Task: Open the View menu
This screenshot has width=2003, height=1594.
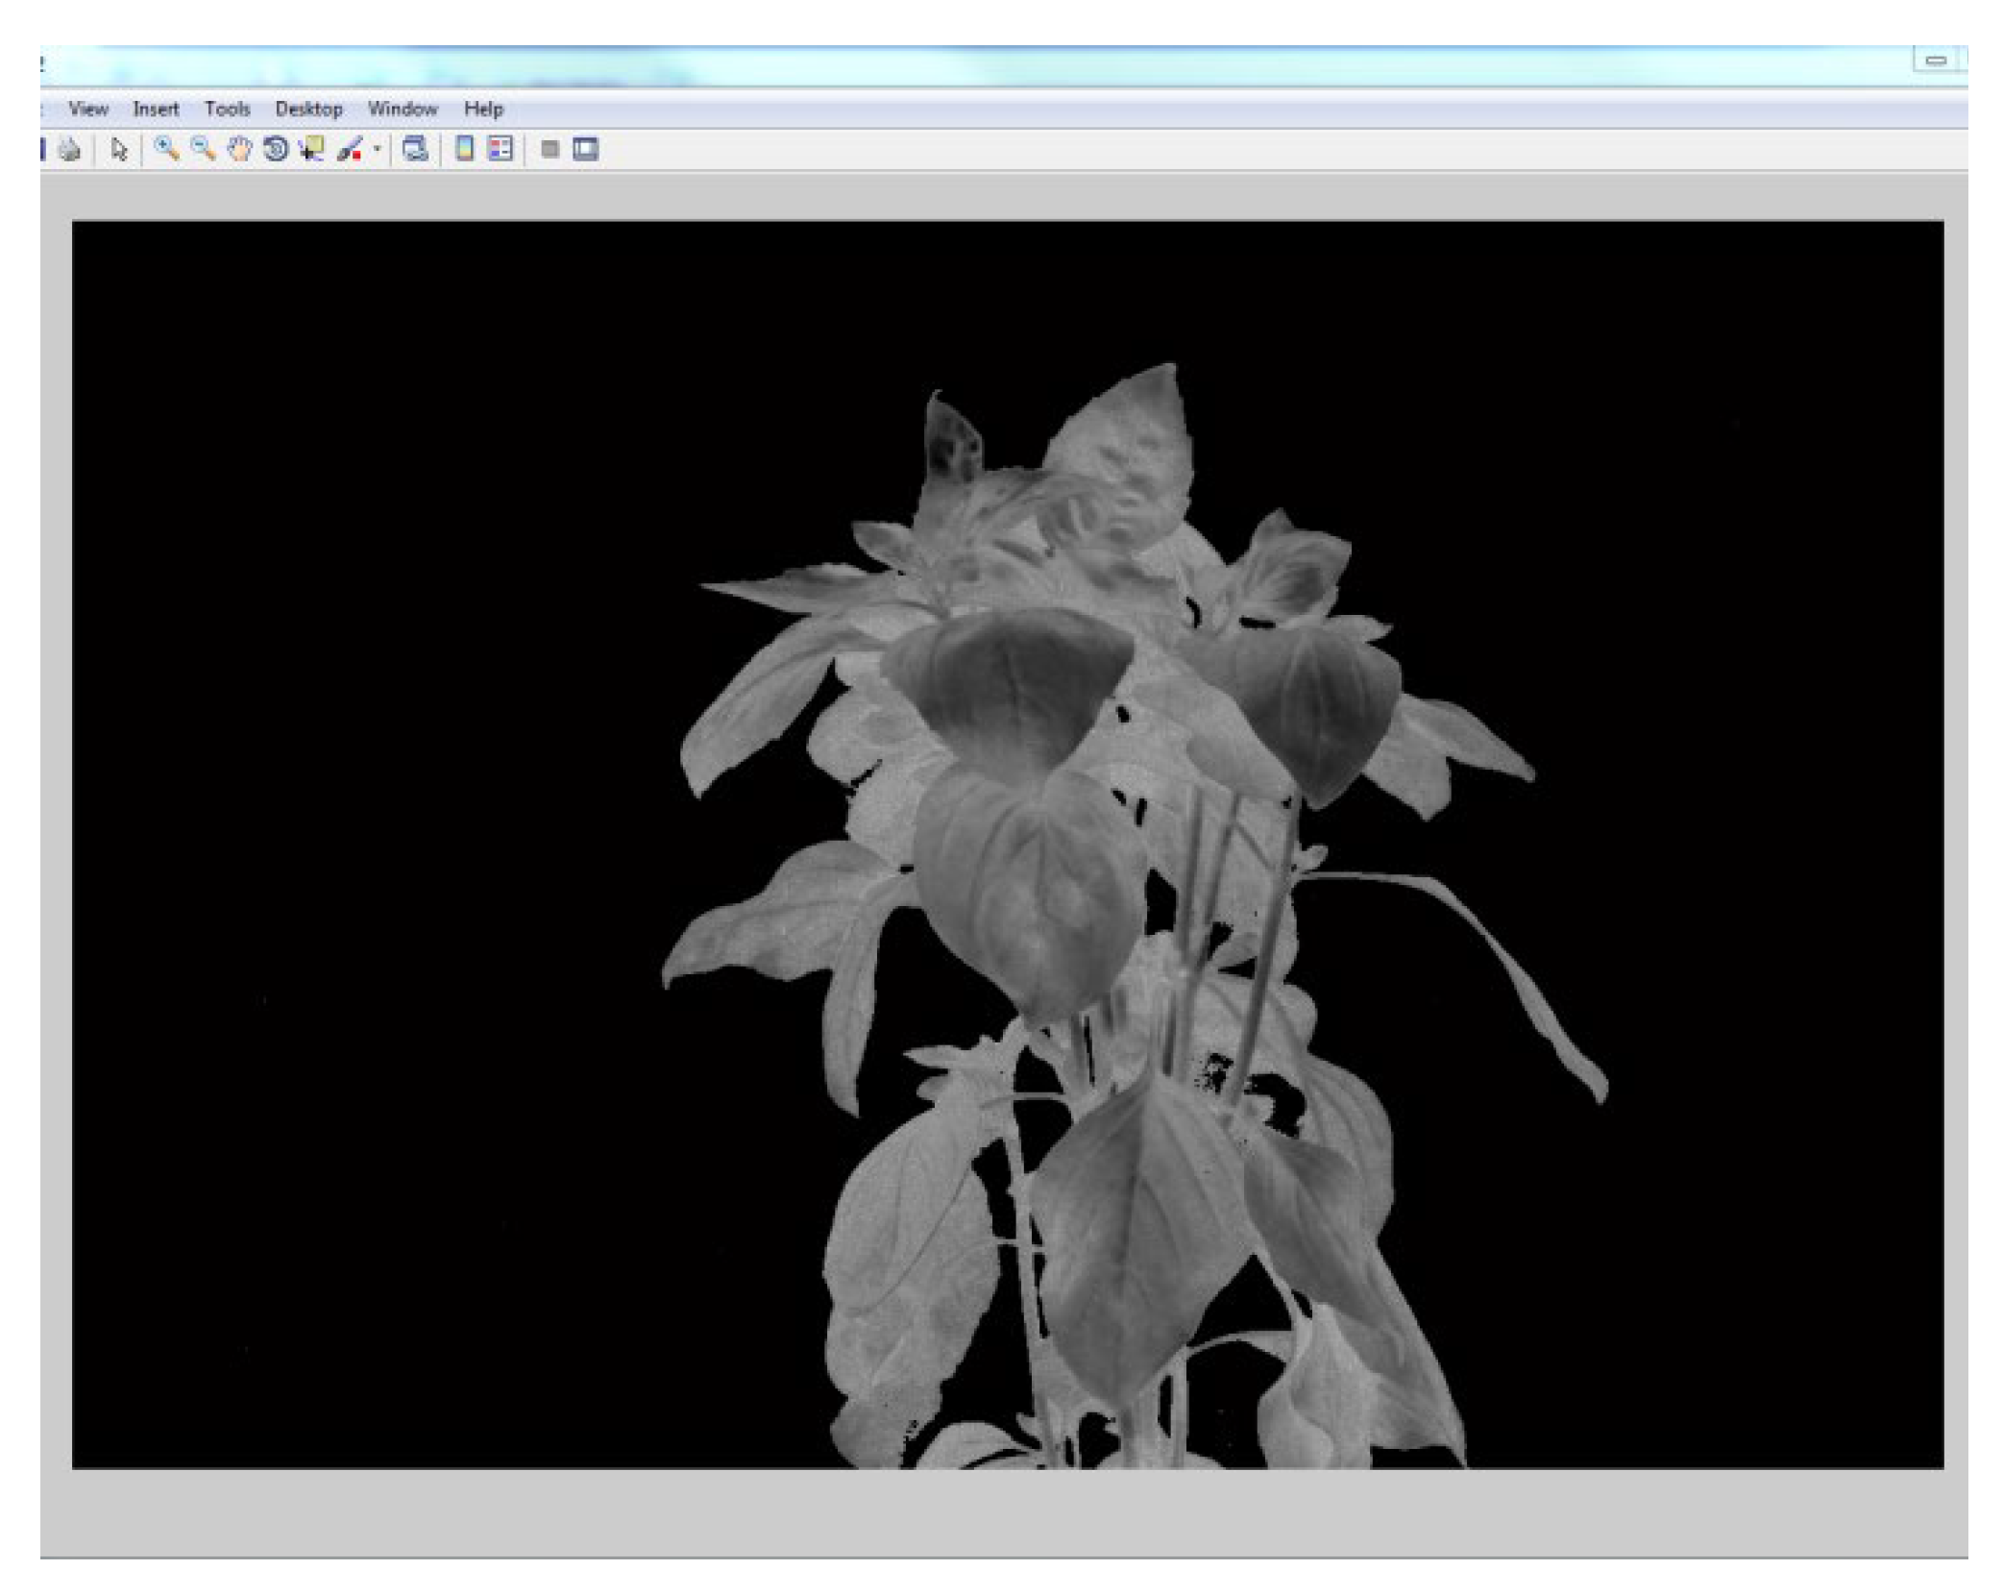Action: point(88,109)
